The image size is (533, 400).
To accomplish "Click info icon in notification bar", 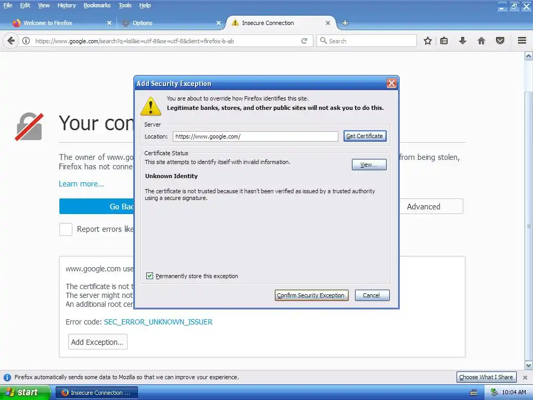I will [7, 378].
